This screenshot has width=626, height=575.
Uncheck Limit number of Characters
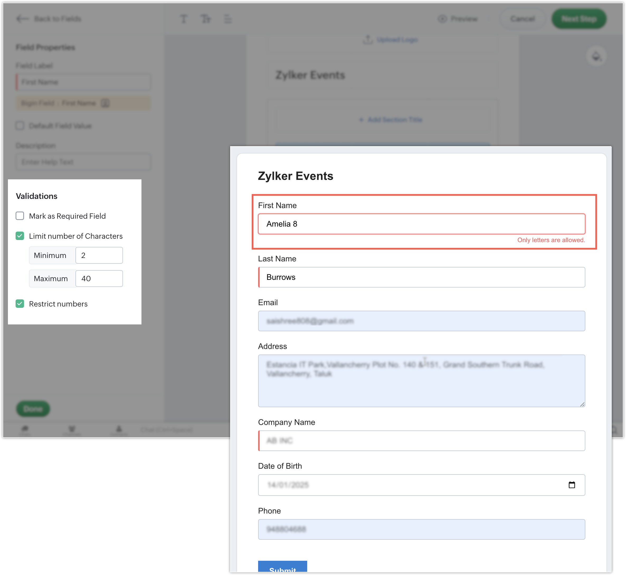(20, 236)
